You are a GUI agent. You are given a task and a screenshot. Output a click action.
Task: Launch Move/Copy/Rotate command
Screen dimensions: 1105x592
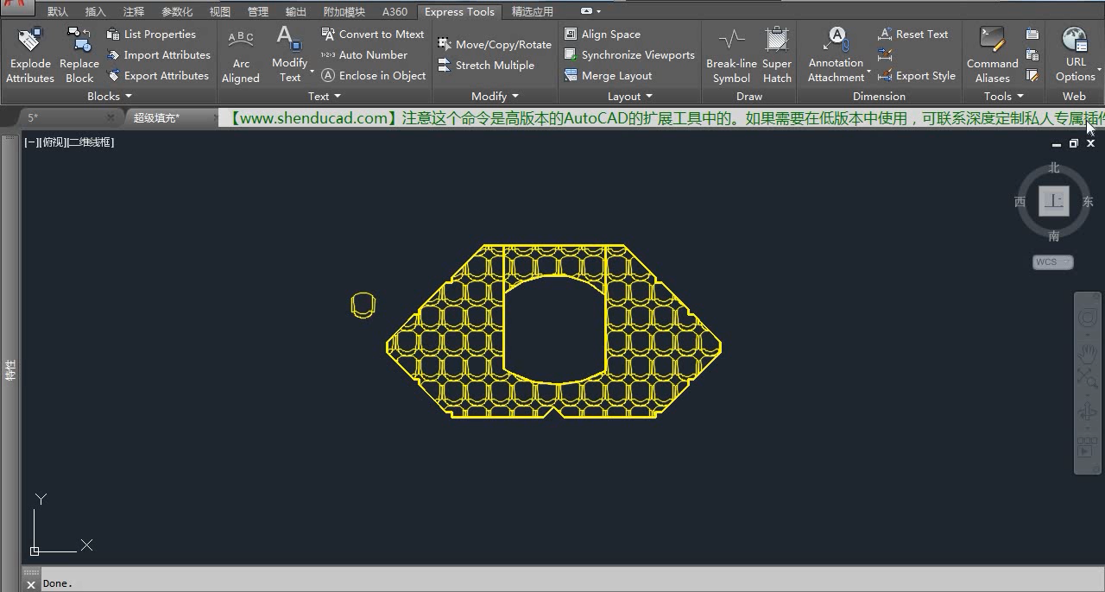495,45
